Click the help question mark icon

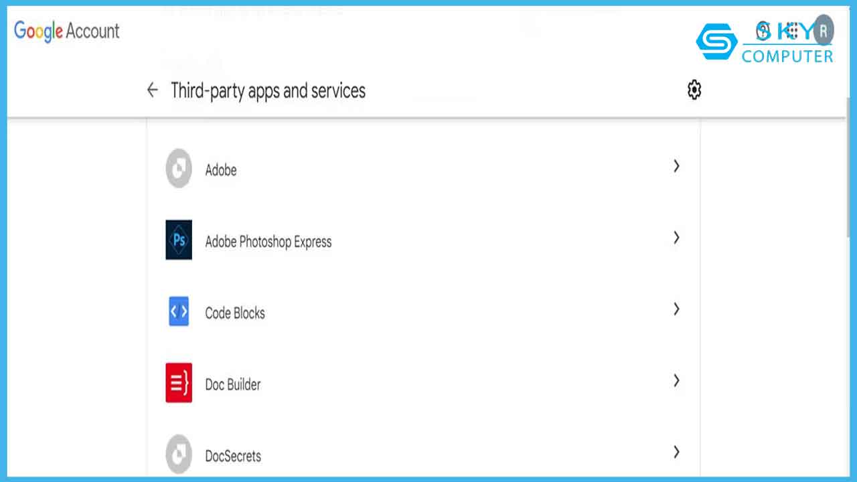(x=763, y=31)
